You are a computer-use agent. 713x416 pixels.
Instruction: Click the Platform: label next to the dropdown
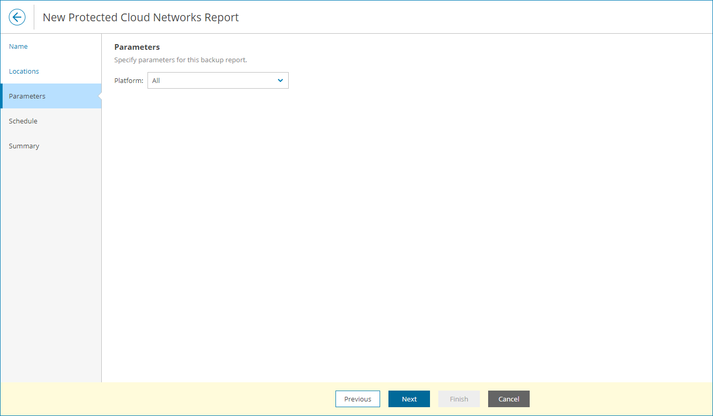pos(128,80)
